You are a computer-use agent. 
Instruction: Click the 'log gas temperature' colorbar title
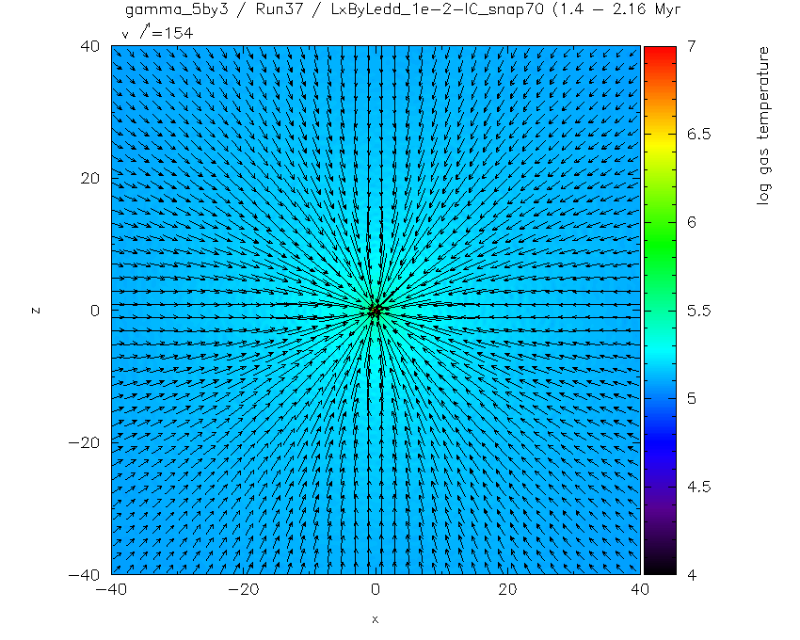(x=762, y=125)
